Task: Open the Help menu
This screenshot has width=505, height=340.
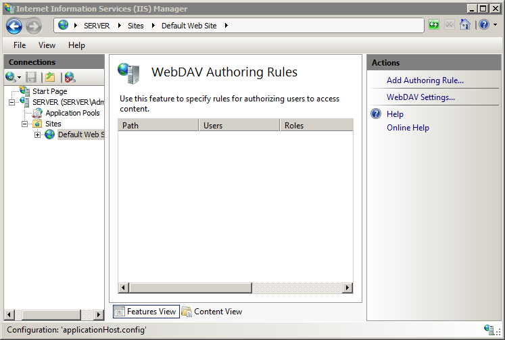Action: pyautogui.click(x=76, y=45)
